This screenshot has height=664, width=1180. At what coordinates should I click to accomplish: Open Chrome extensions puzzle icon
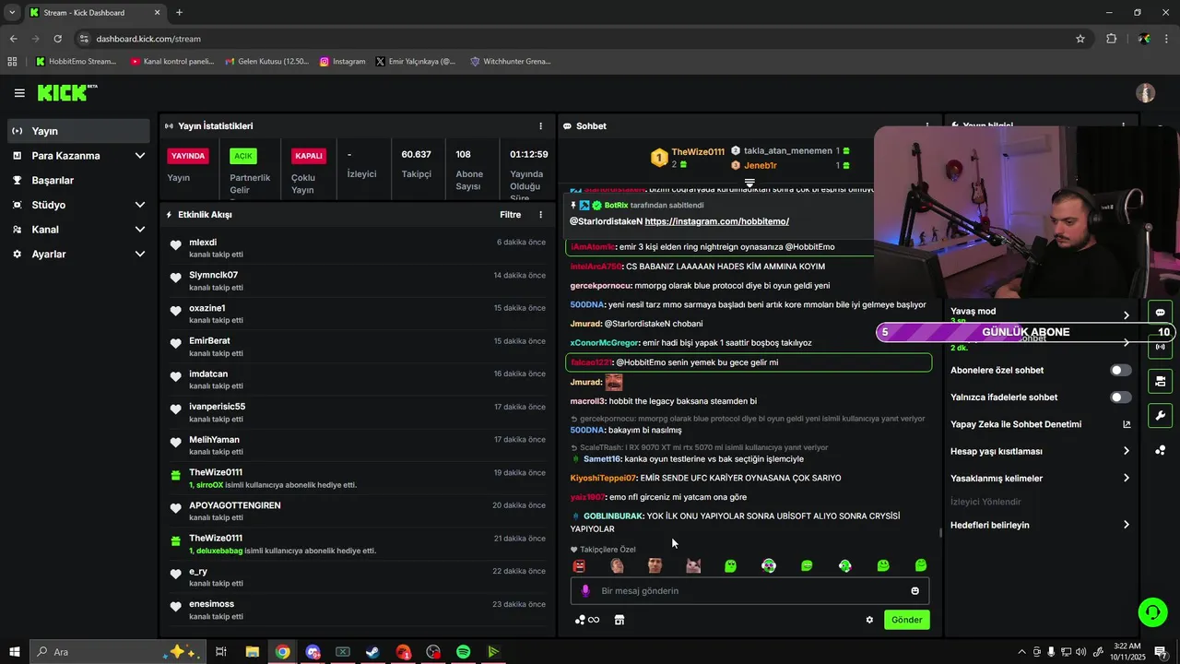pos(1111,39)
